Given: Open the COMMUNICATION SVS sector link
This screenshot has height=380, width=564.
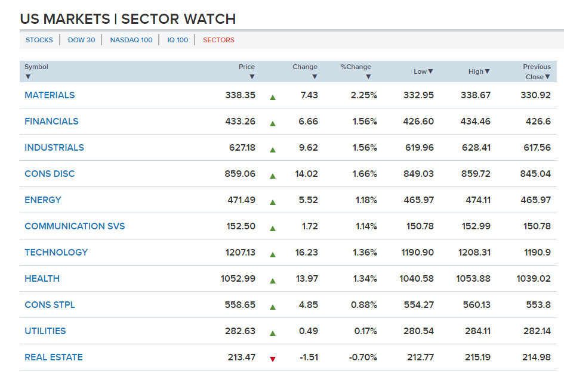Looking at the screenshot, I should click(75, 226).
